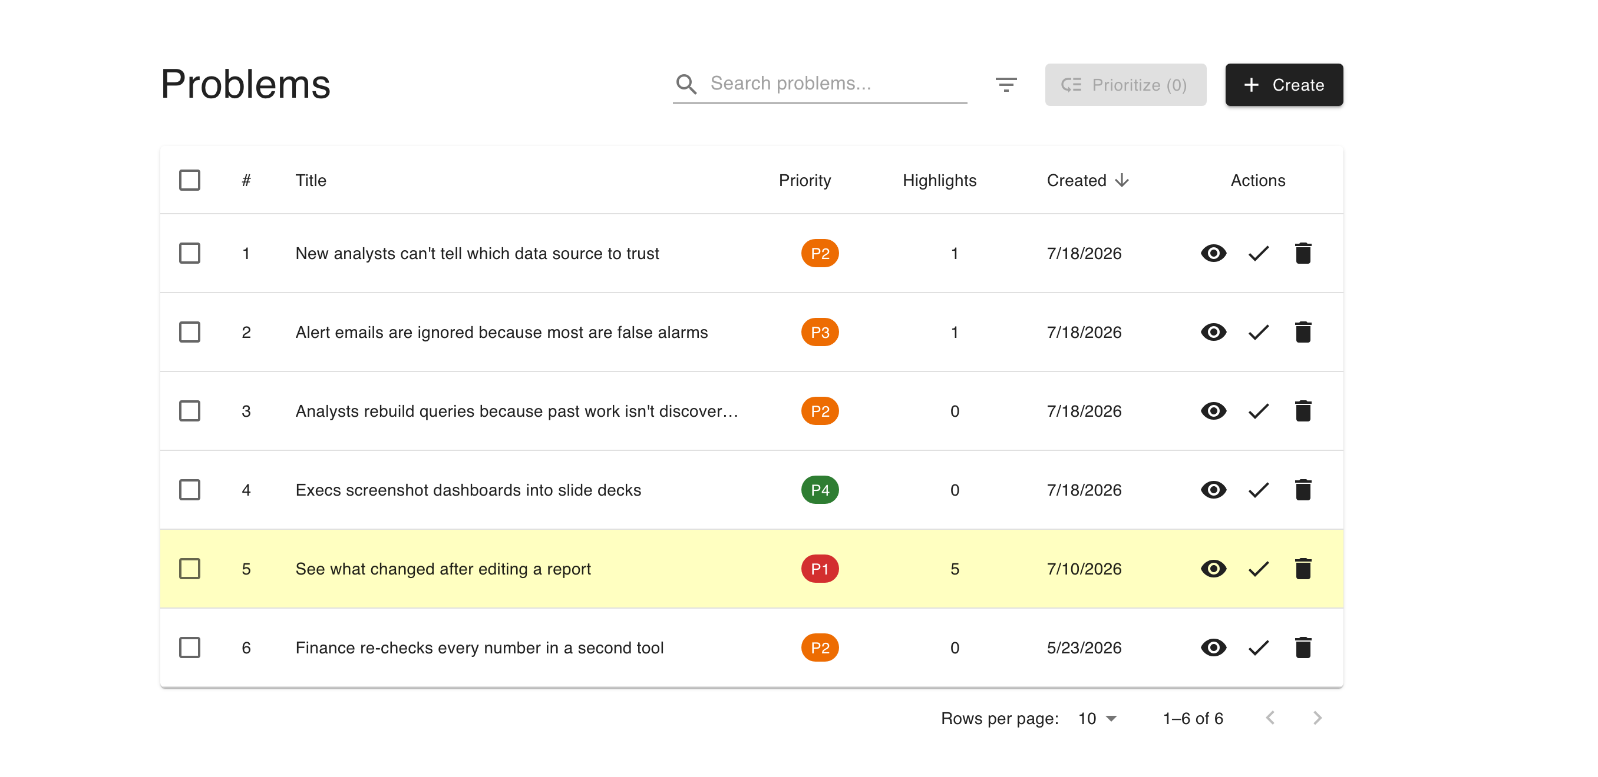Image resolution: width=1598 pixels, height=777 pixels.
Task: Mark problem 5 resolved with checkmark
Action: (1257, 569)
